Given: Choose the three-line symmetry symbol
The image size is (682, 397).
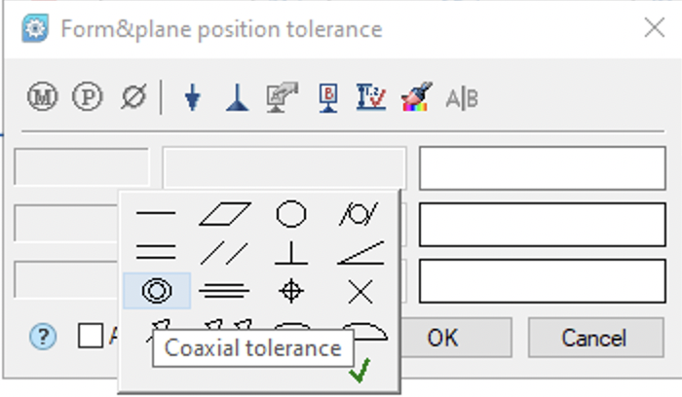Looking at the screenshot, I should tap(224, 290).
